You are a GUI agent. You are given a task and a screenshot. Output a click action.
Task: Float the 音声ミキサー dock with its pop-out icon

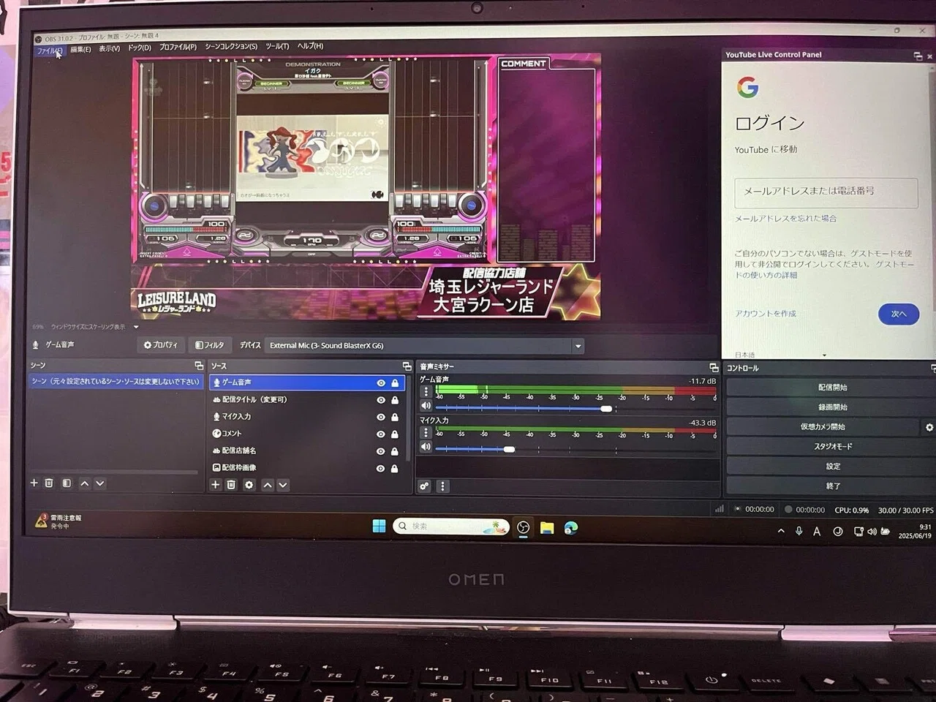click(714, 367)
